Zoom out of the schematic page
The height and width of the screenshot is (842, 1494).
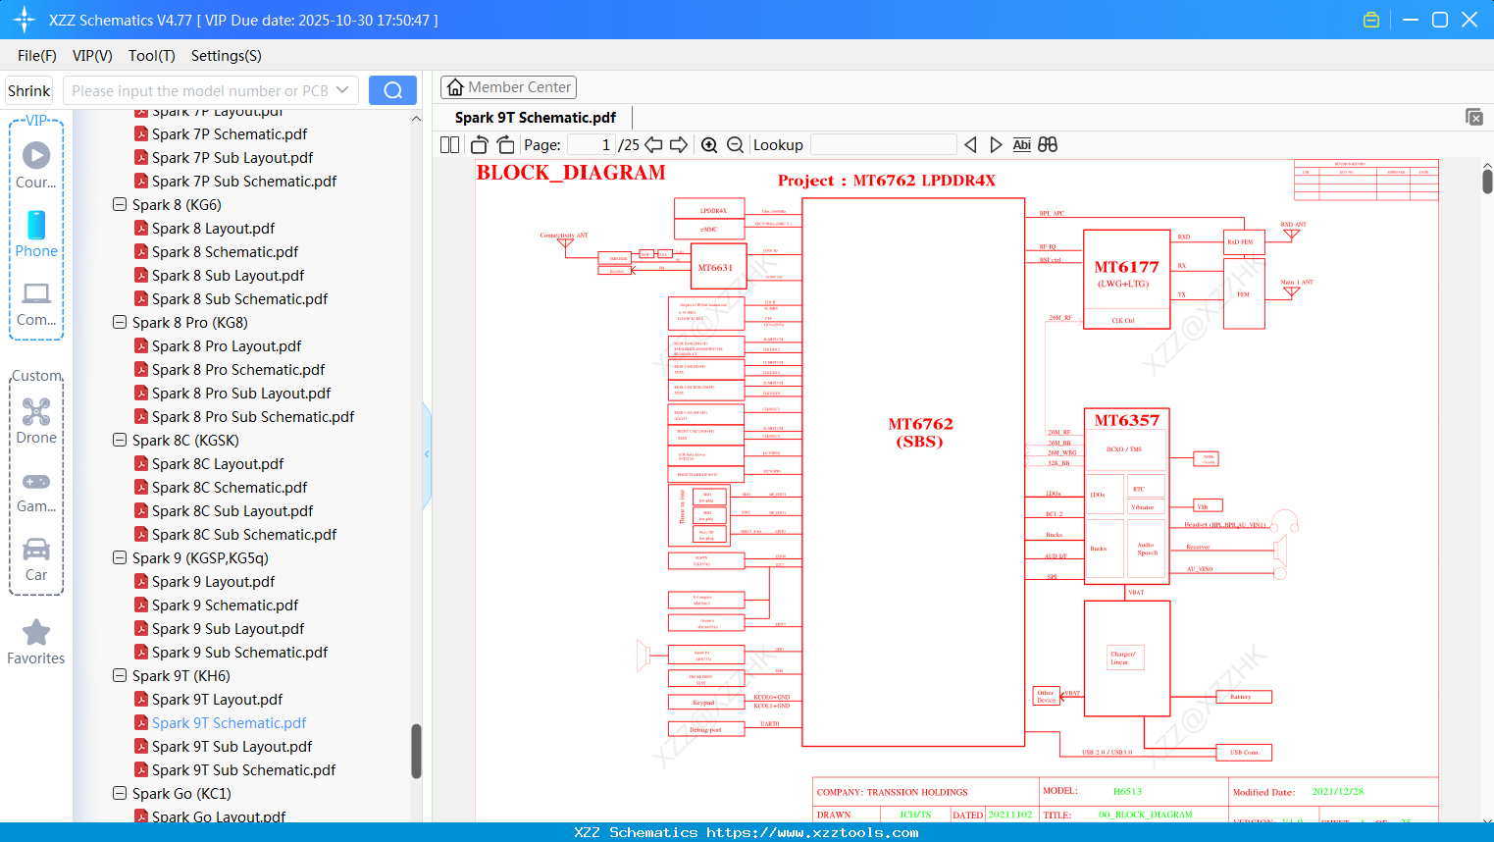point(734,144)
